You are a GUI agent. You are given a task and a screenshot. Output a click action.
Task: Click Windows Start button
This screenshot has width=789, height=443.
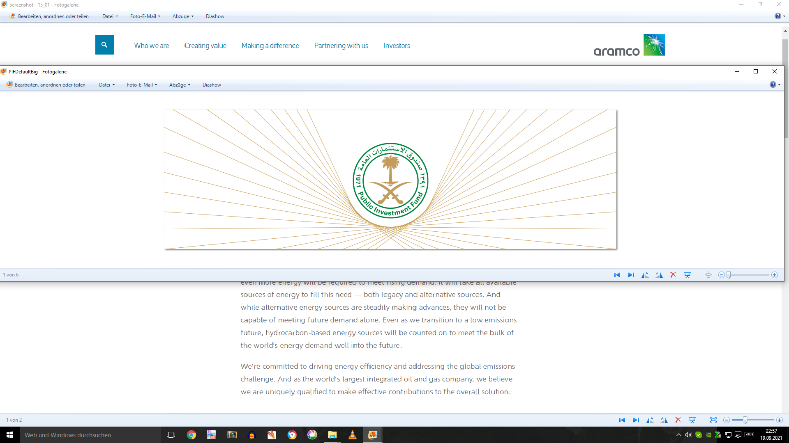click(x=10, y=435)
